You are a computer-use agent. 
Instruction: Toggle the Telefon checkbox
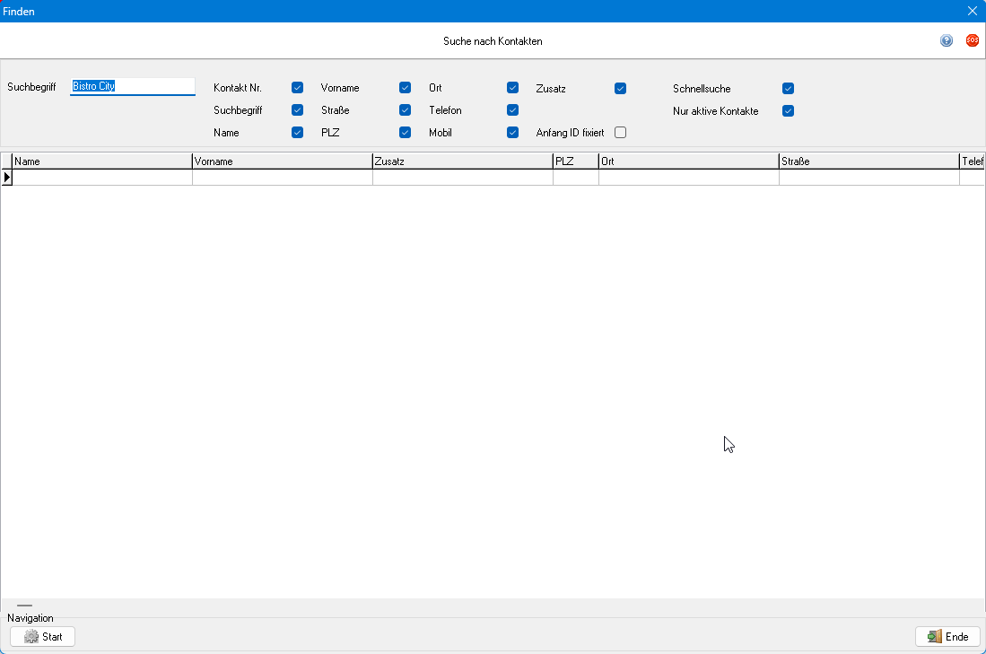[512, 110]
